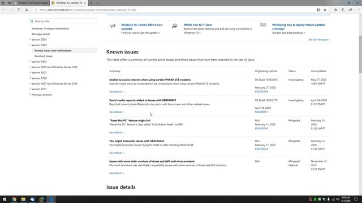Open Wondering how to deploy feature updates remotely
This screenshot has width=362, height=203.
pyautogui.click(x=298, y=27)
